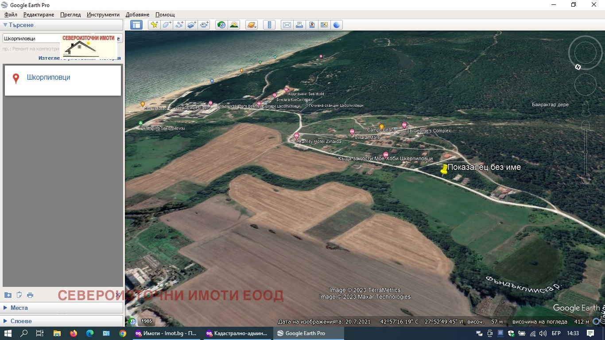This screenshot has height=340, width=605.
Task: Toggle historical imagery clock button
Action: (x=221, y=25)
